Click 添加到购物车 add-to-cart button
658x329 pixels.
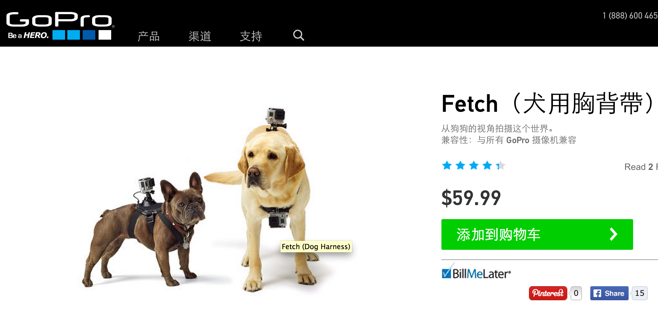[537, 234]
